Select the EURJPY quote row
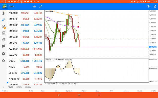158x98 pixels. [x=26, y=43]
